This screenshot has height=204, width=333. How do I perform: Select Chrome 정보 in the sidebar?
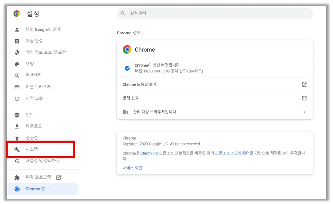pos(43,189)
